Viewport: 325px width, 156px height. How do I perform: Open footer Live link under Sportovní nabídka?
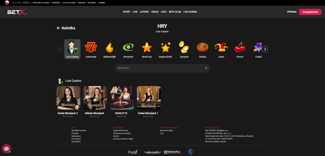coord(162,133)
